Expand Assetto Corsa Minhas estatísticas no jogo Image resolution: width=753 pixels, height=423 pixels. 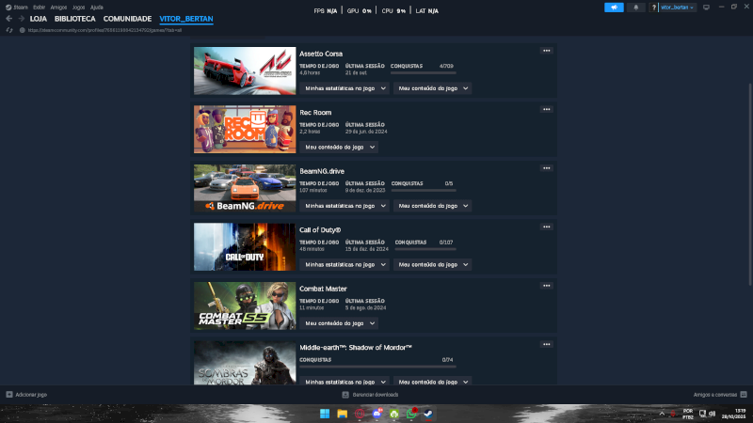(x=344, y=88)
